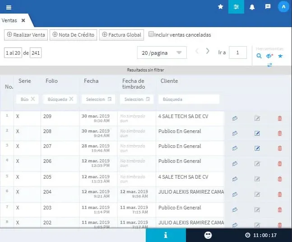292x242 pixels.
Task: Click the hide-columns eye tool
Action: 269,56
